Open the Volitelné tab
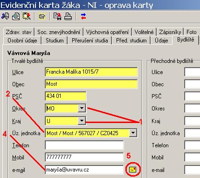This screenshot has width=200, height=178. [x=144, y=32]
